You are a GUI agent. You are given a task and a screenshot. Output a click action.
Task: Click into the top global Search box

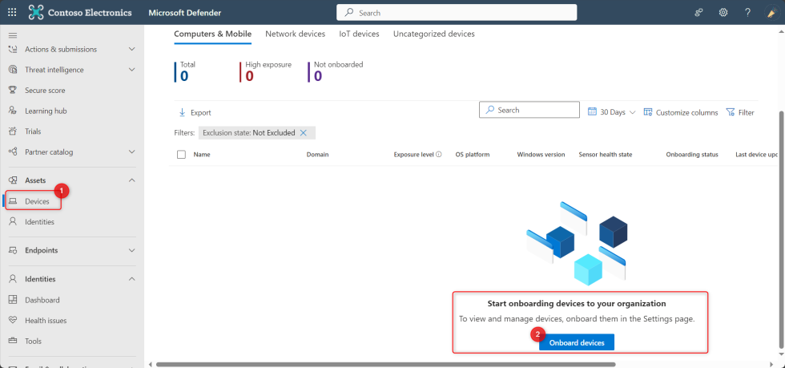pos(457,13)
